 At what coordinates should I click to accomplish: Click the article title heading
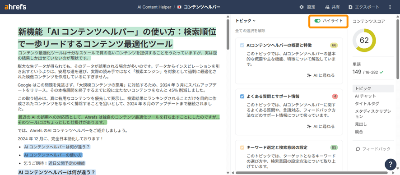tap(117, 38)
